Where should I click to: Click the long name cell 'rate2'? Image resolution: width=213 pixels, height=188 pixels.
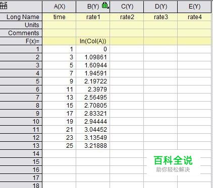(x=127, y=17)
